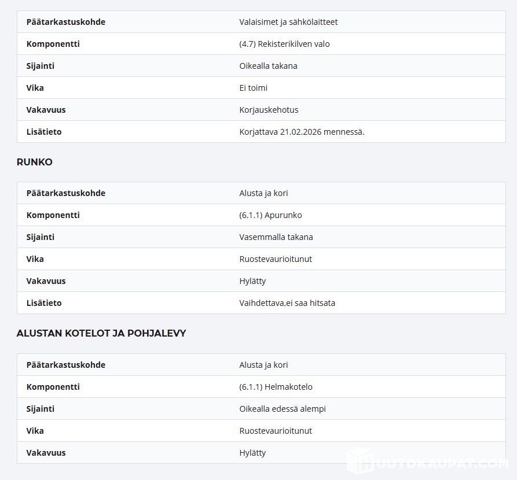Select the 'Vasemmalla takana' location cell
The image size is (517, 480).
[276, 237]
